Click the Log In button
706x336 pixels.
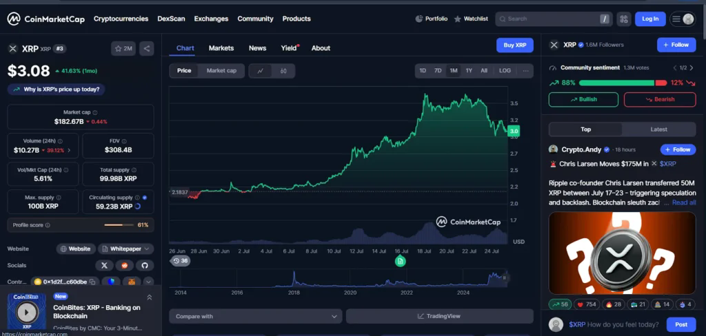(650, 19)
